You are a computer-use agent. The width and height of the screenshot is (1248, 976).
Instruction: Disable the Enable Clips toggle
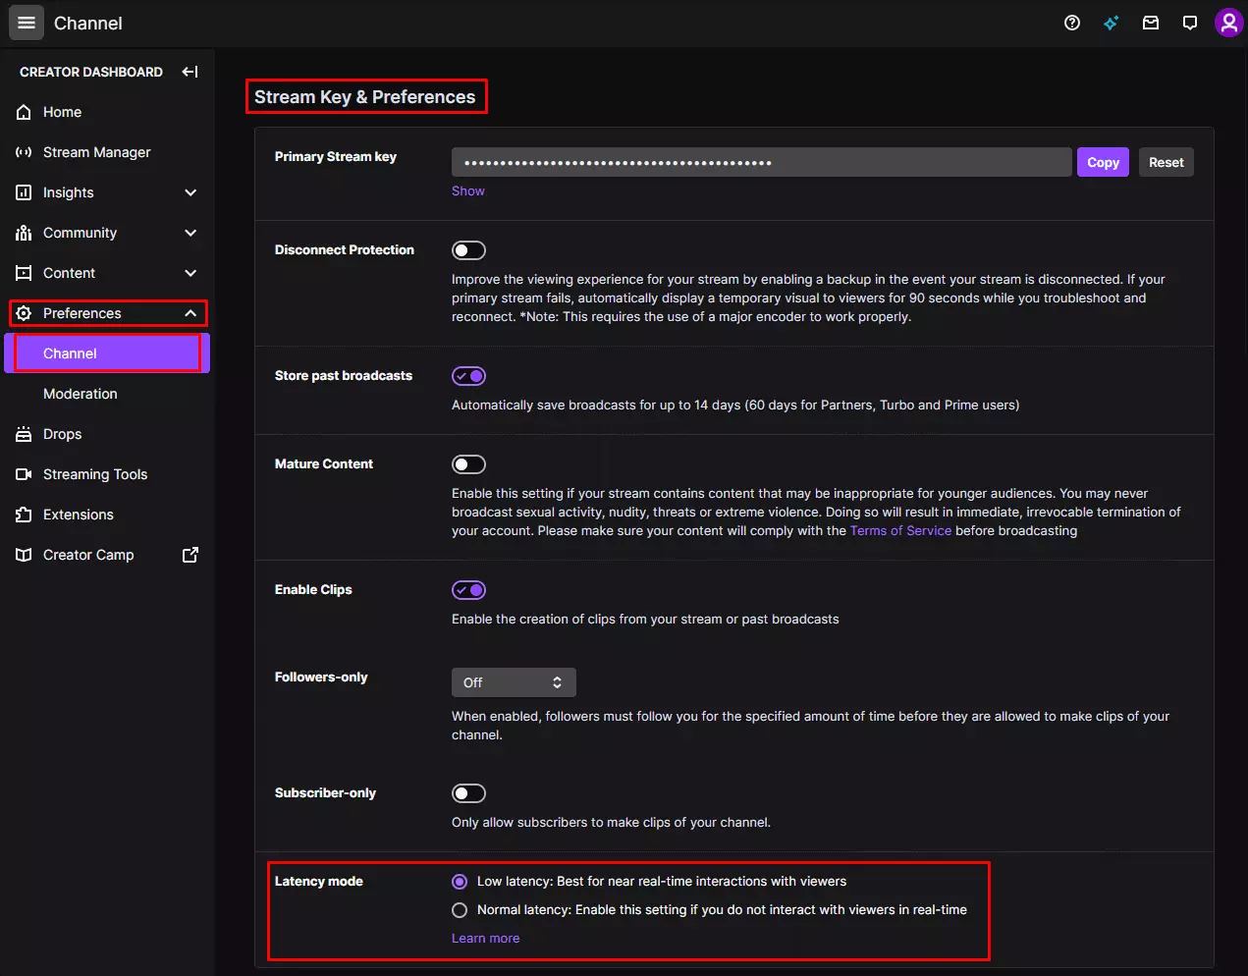(468, 590)
